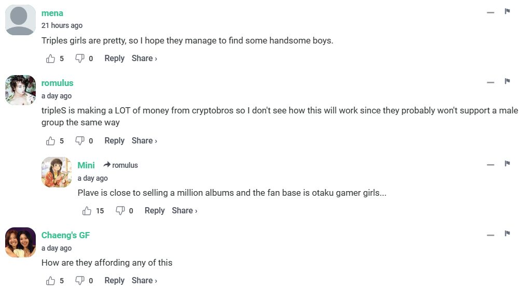Screen dimensions: 526x290
Task: Reply to mena's comment
Action: [x=114, y=59]
